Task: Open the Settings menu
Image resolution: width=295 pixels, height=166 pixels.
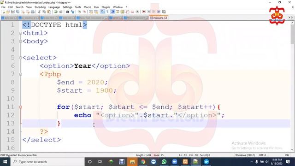Action: coord(67,7)
